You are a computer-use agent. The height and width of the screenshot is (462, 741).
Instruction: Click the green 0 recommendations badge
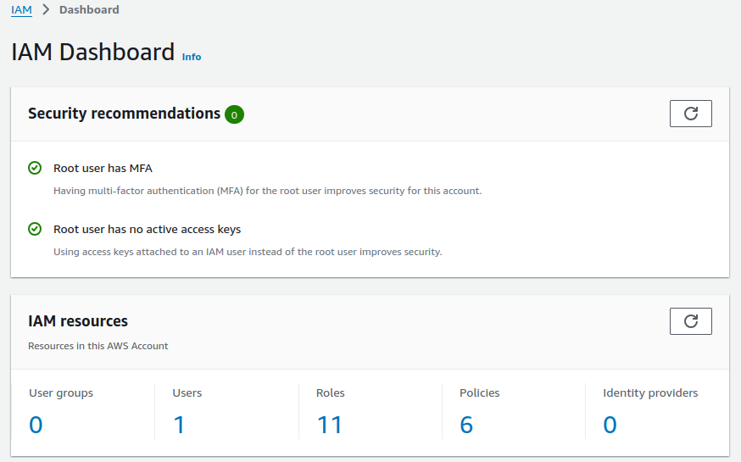234,114
